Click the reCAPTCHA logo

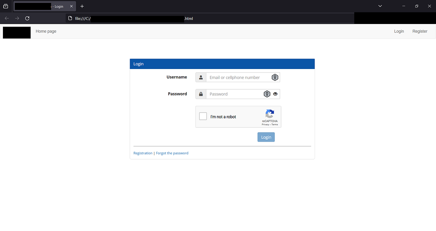(x=270, y=114)
